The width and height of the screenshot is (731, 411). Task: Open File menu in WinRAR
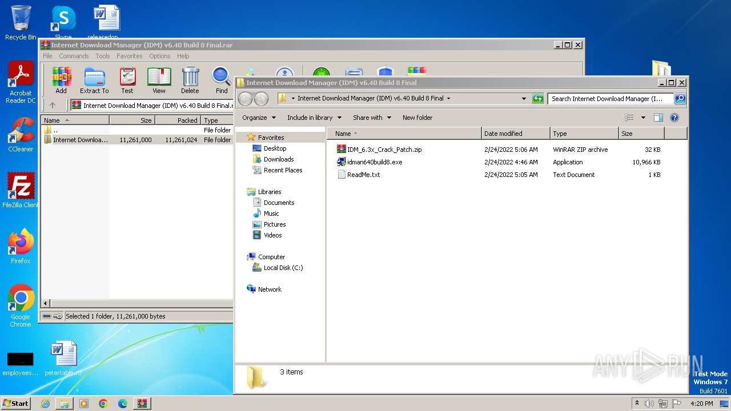[47, 56]
